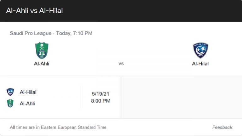
Task: Click the 5/19/21 match date
Action: coord(101,94)
